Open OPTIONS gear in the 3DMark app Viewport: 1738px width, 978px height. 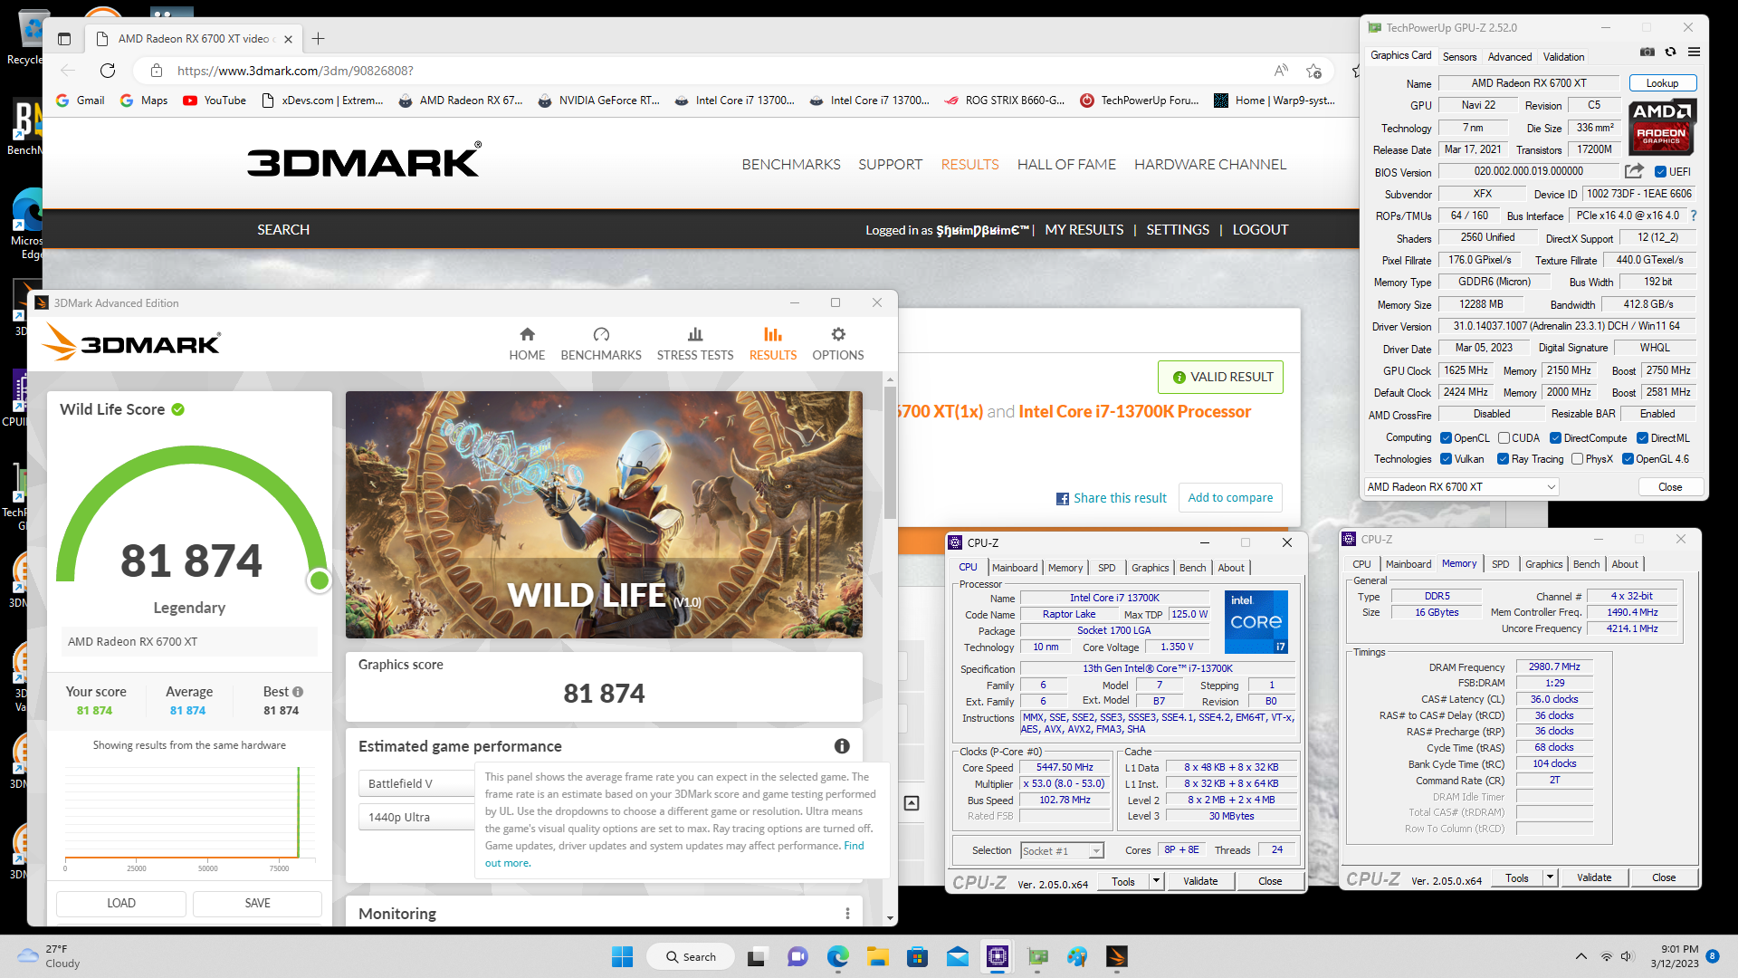(838, 344)
